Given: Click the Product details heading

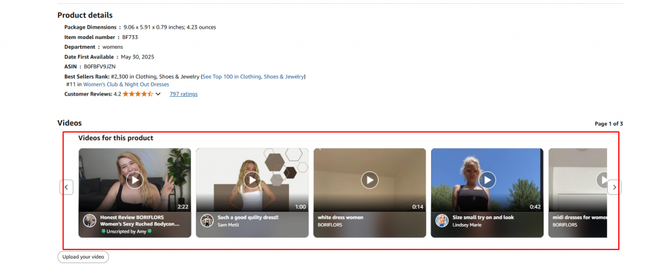Looking at the screenshot, I should (x=85, y=16).
